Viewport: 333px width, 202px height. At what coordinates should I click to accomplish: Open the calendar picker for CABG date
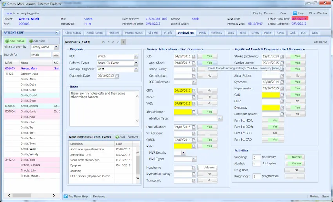194,140
